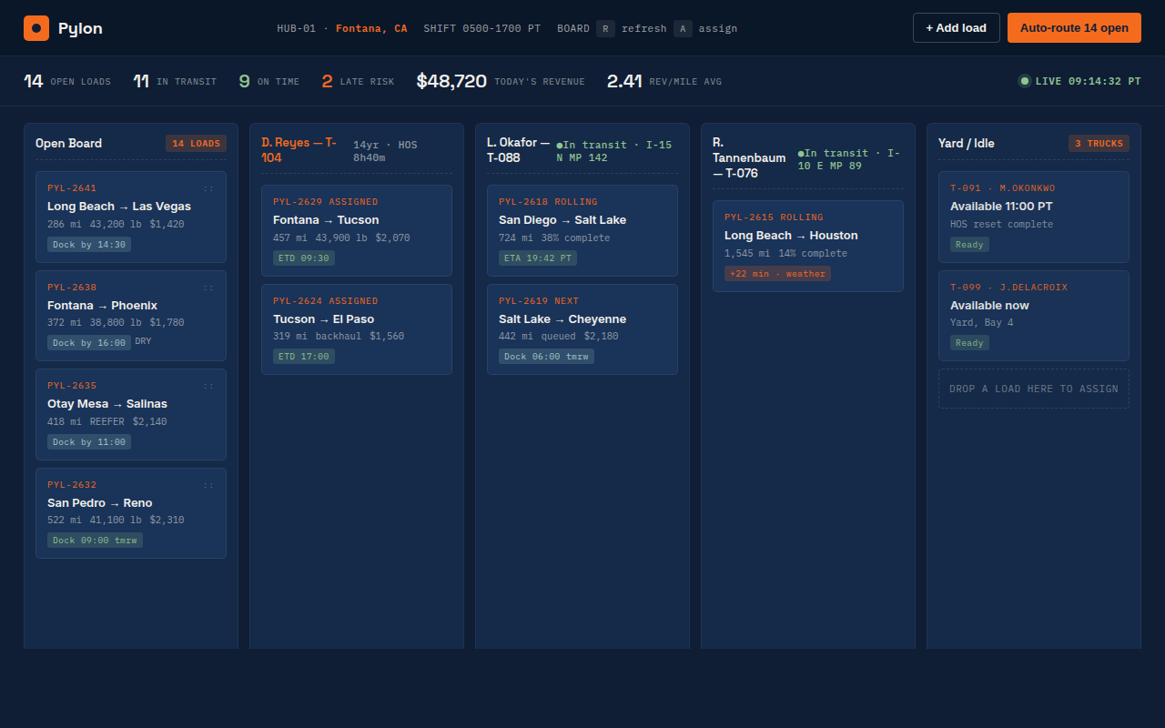Click the ETD 17:00 tag

(304, 357)
